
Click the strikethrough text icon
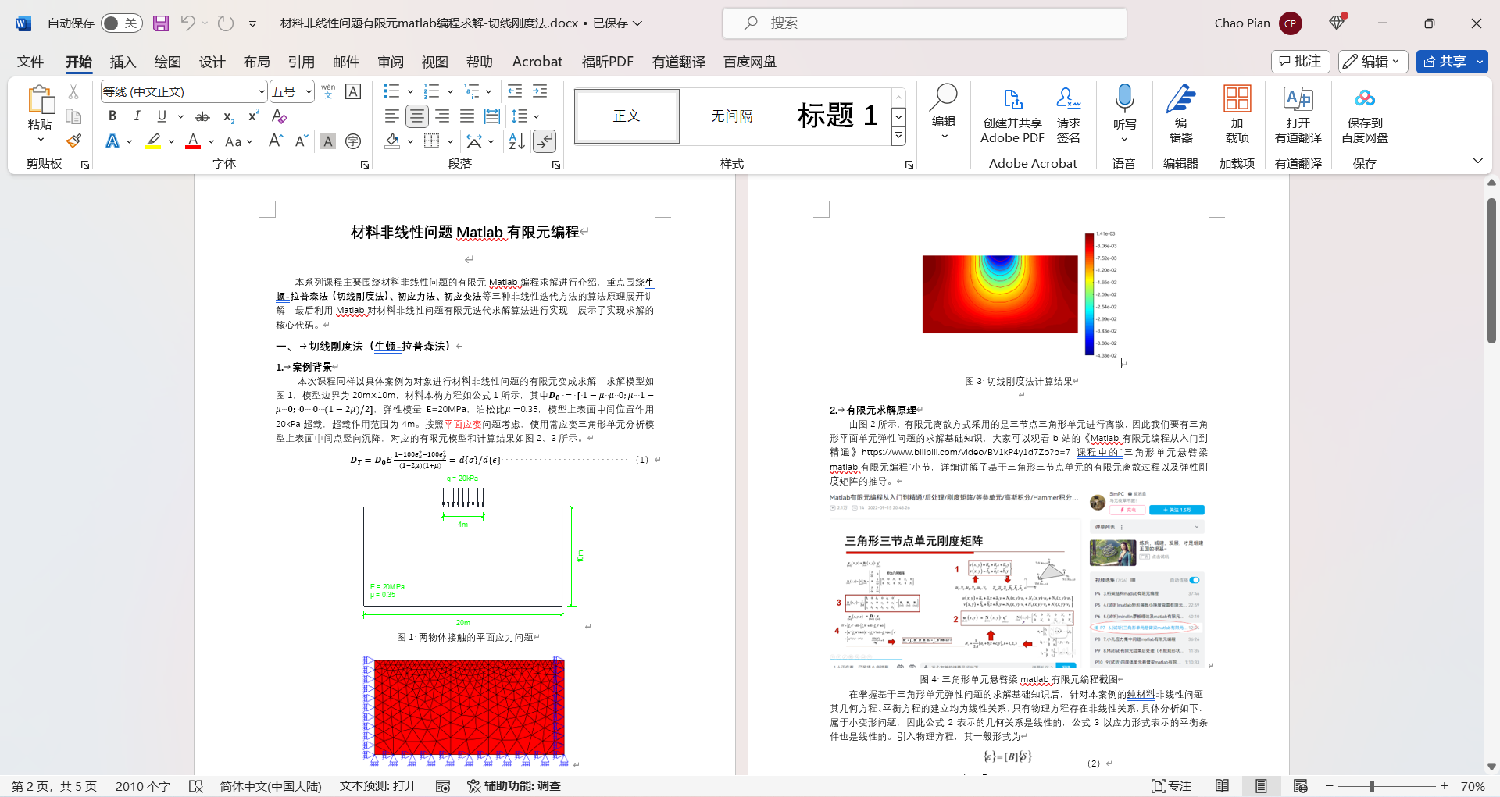point(202,117)
